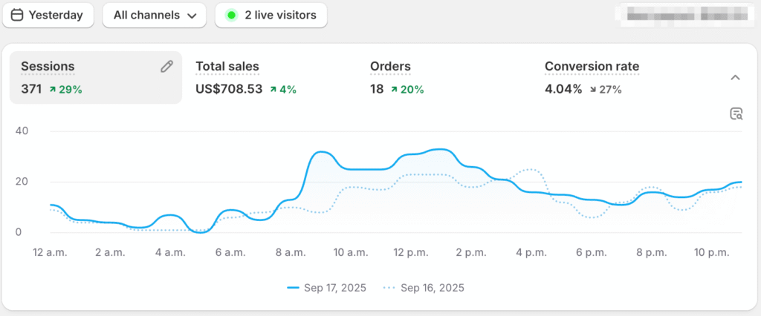The height and width of the screenshot is (316, 761).
Task: Open the explore data icon above the chart
Action: pos(736,113)
